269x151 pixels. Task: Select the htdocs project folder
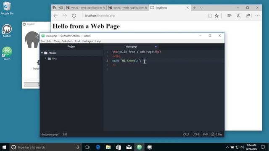pyautogui.click(x=71, y=53)
